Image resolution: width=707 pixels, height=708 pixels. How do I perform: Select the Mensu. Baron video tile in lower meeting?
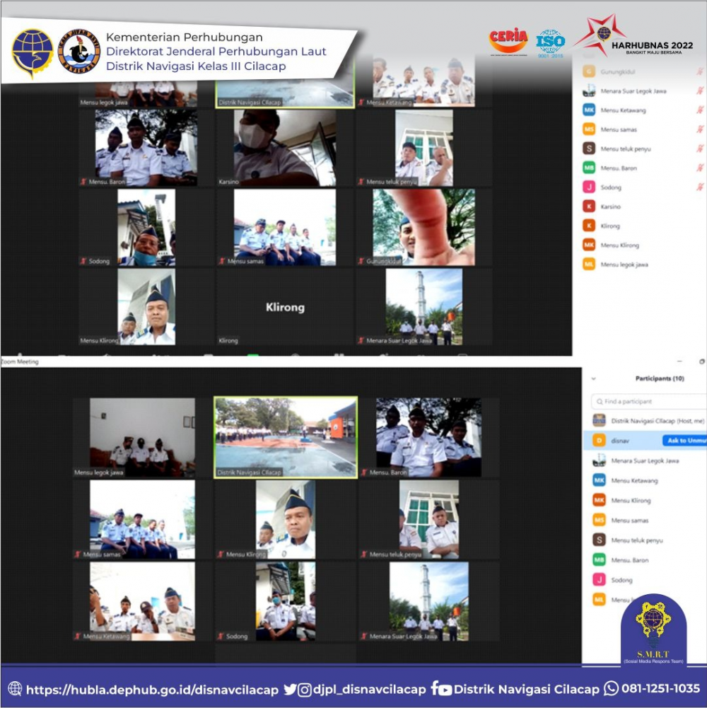(428, 438)
